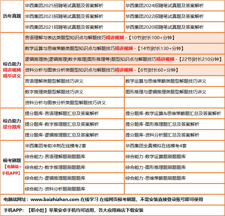
Task: Select 综合能力-图形推理题刷题题库
Action: coord(175,167)
